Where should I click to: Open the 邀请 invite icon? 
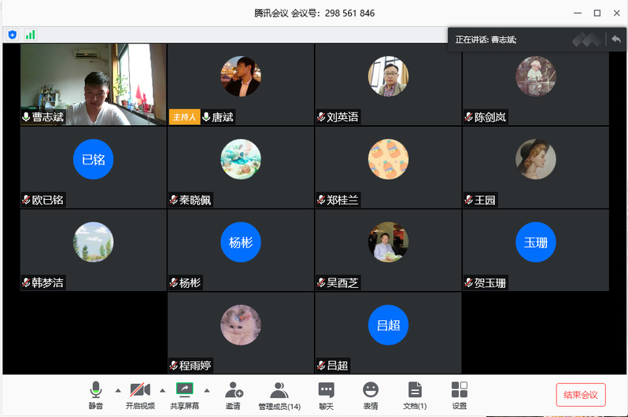[x=233, y=390]
